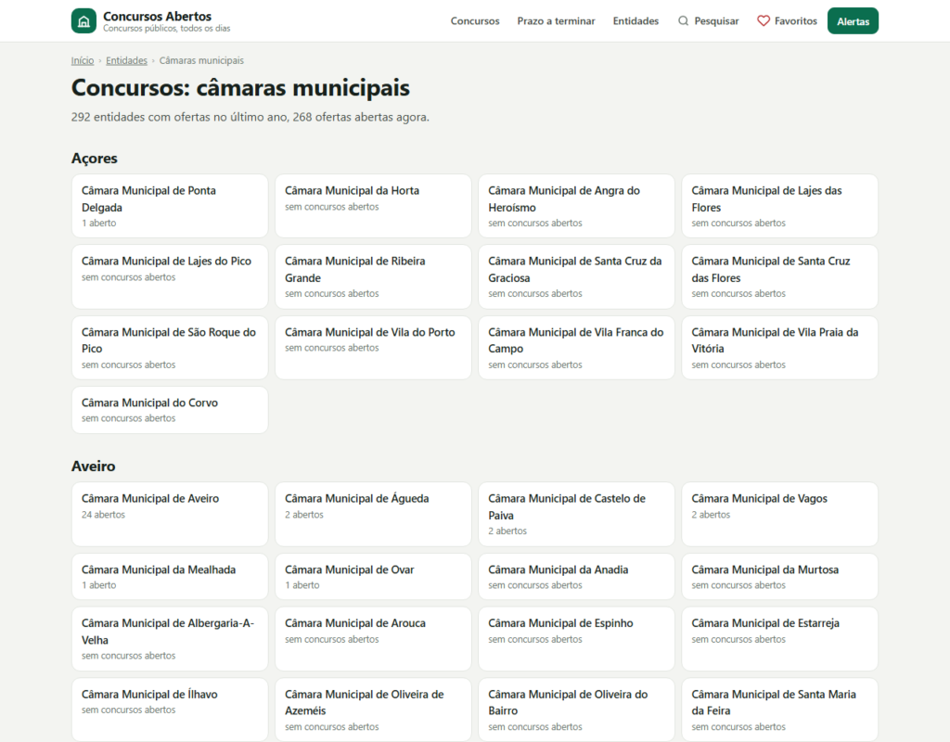This screenshot has height=742, width=950.
Task: Open Câmara Municipal da Anadia card
Action: pyautogui.click(x=576, y=577)
